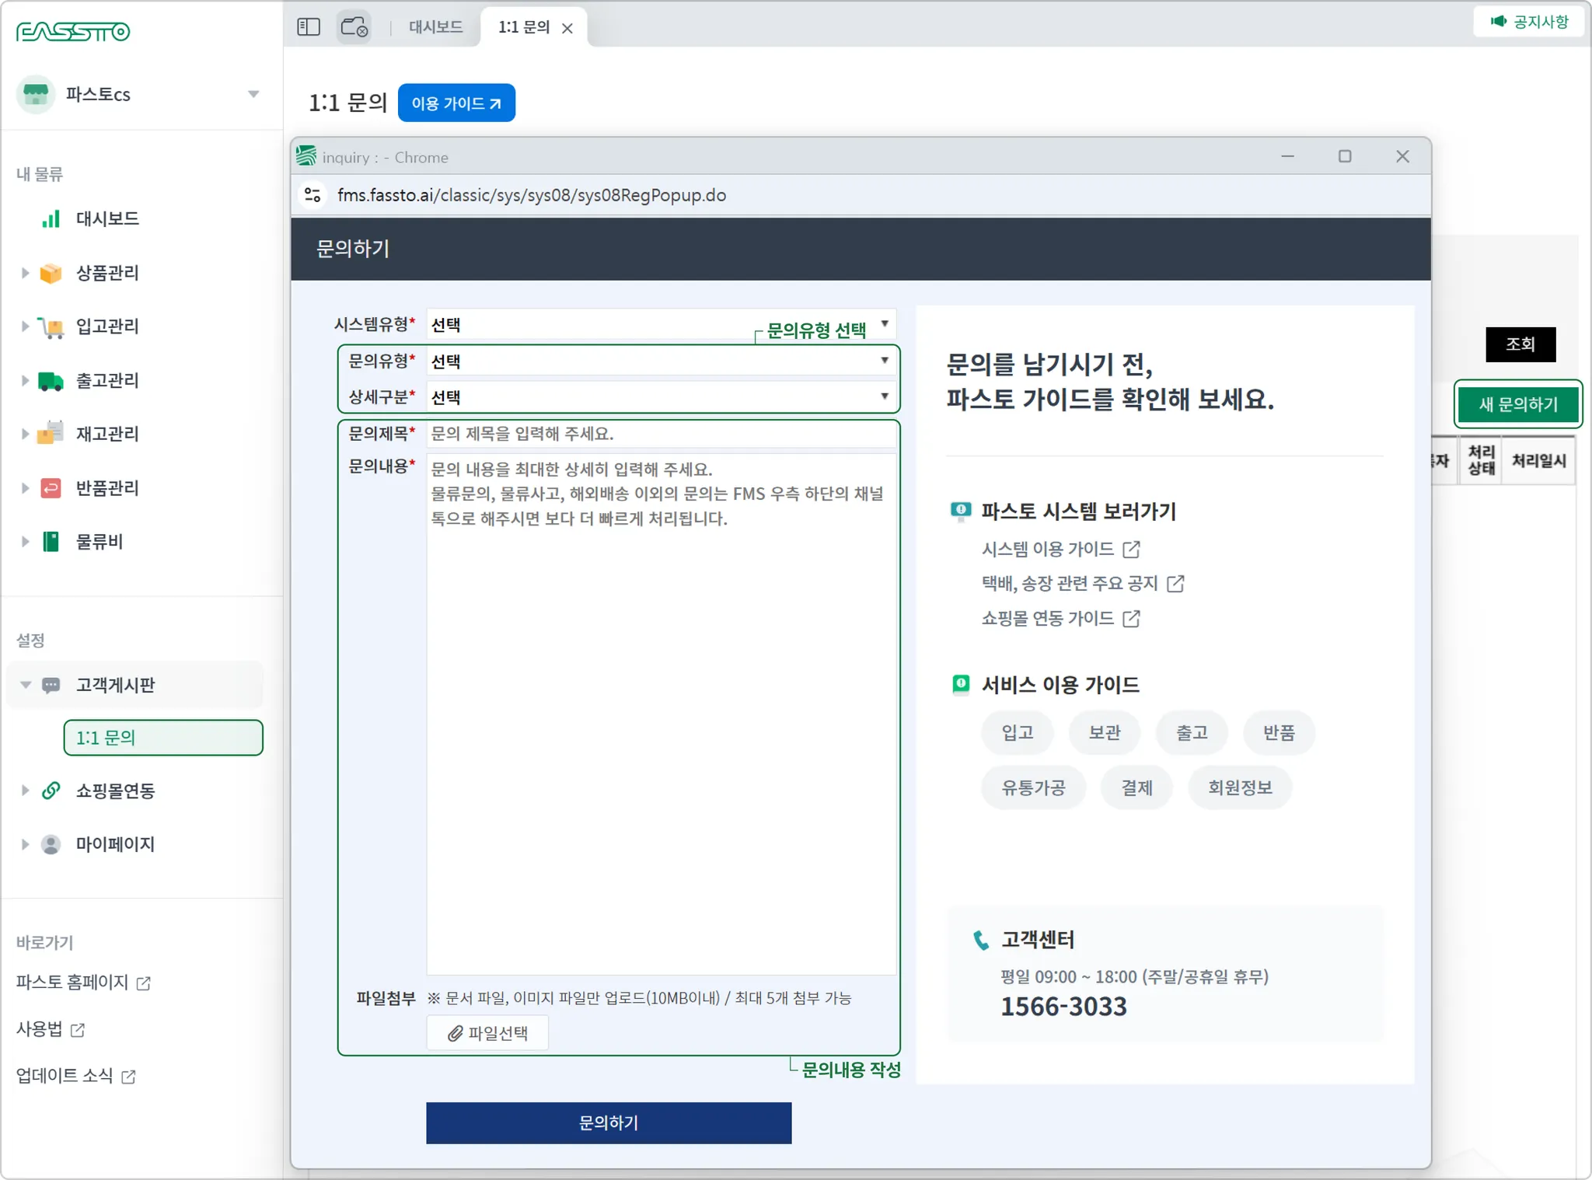Screen dimensions: 1592x1180
Task: Click the 출고관리 truck icon
Action: point(51,381)
